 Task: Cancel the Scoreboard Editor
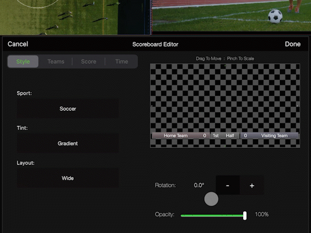pos(18,45)
